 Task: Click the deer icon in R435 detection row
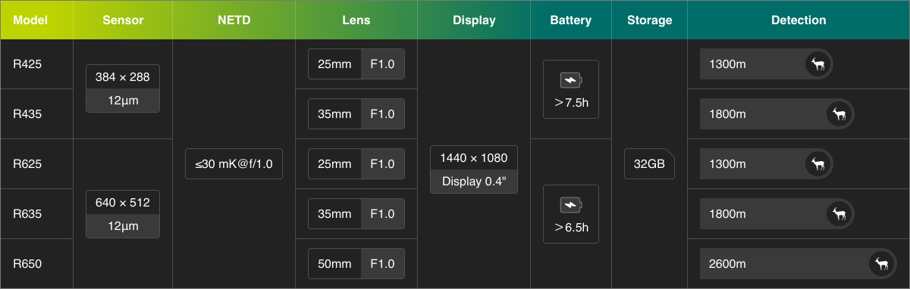[x=839, y=114]
